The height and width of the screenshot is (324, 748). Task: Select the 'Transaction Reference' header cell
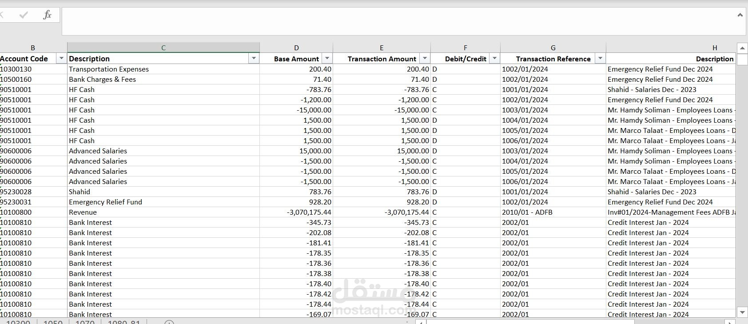[553, 59]
